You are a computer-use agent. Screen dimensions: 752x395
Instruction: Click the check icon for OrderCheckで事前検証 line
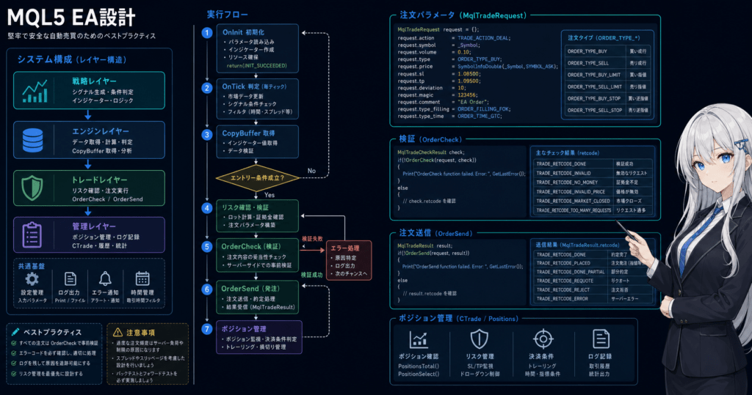[x=14, y=343]
